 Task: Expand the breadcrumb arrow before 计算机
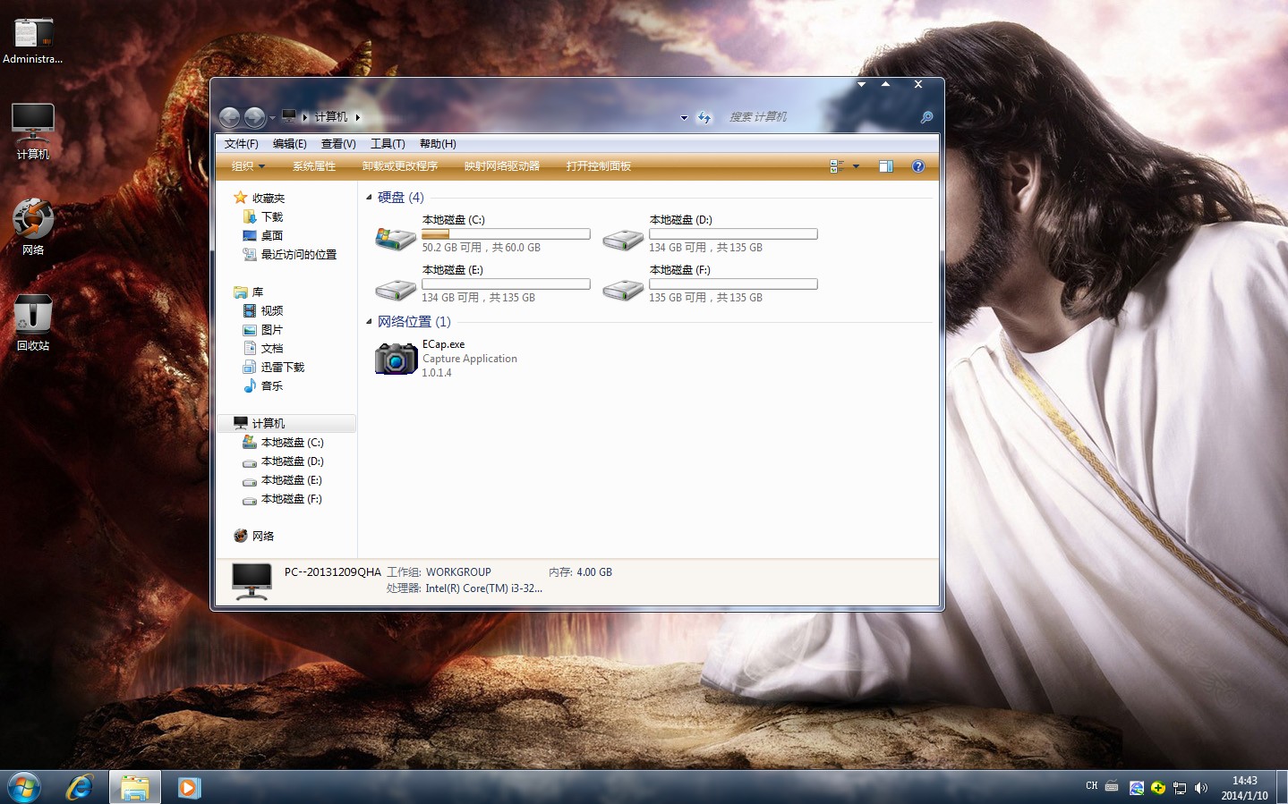pyautogui.click(x=305, y=117)
